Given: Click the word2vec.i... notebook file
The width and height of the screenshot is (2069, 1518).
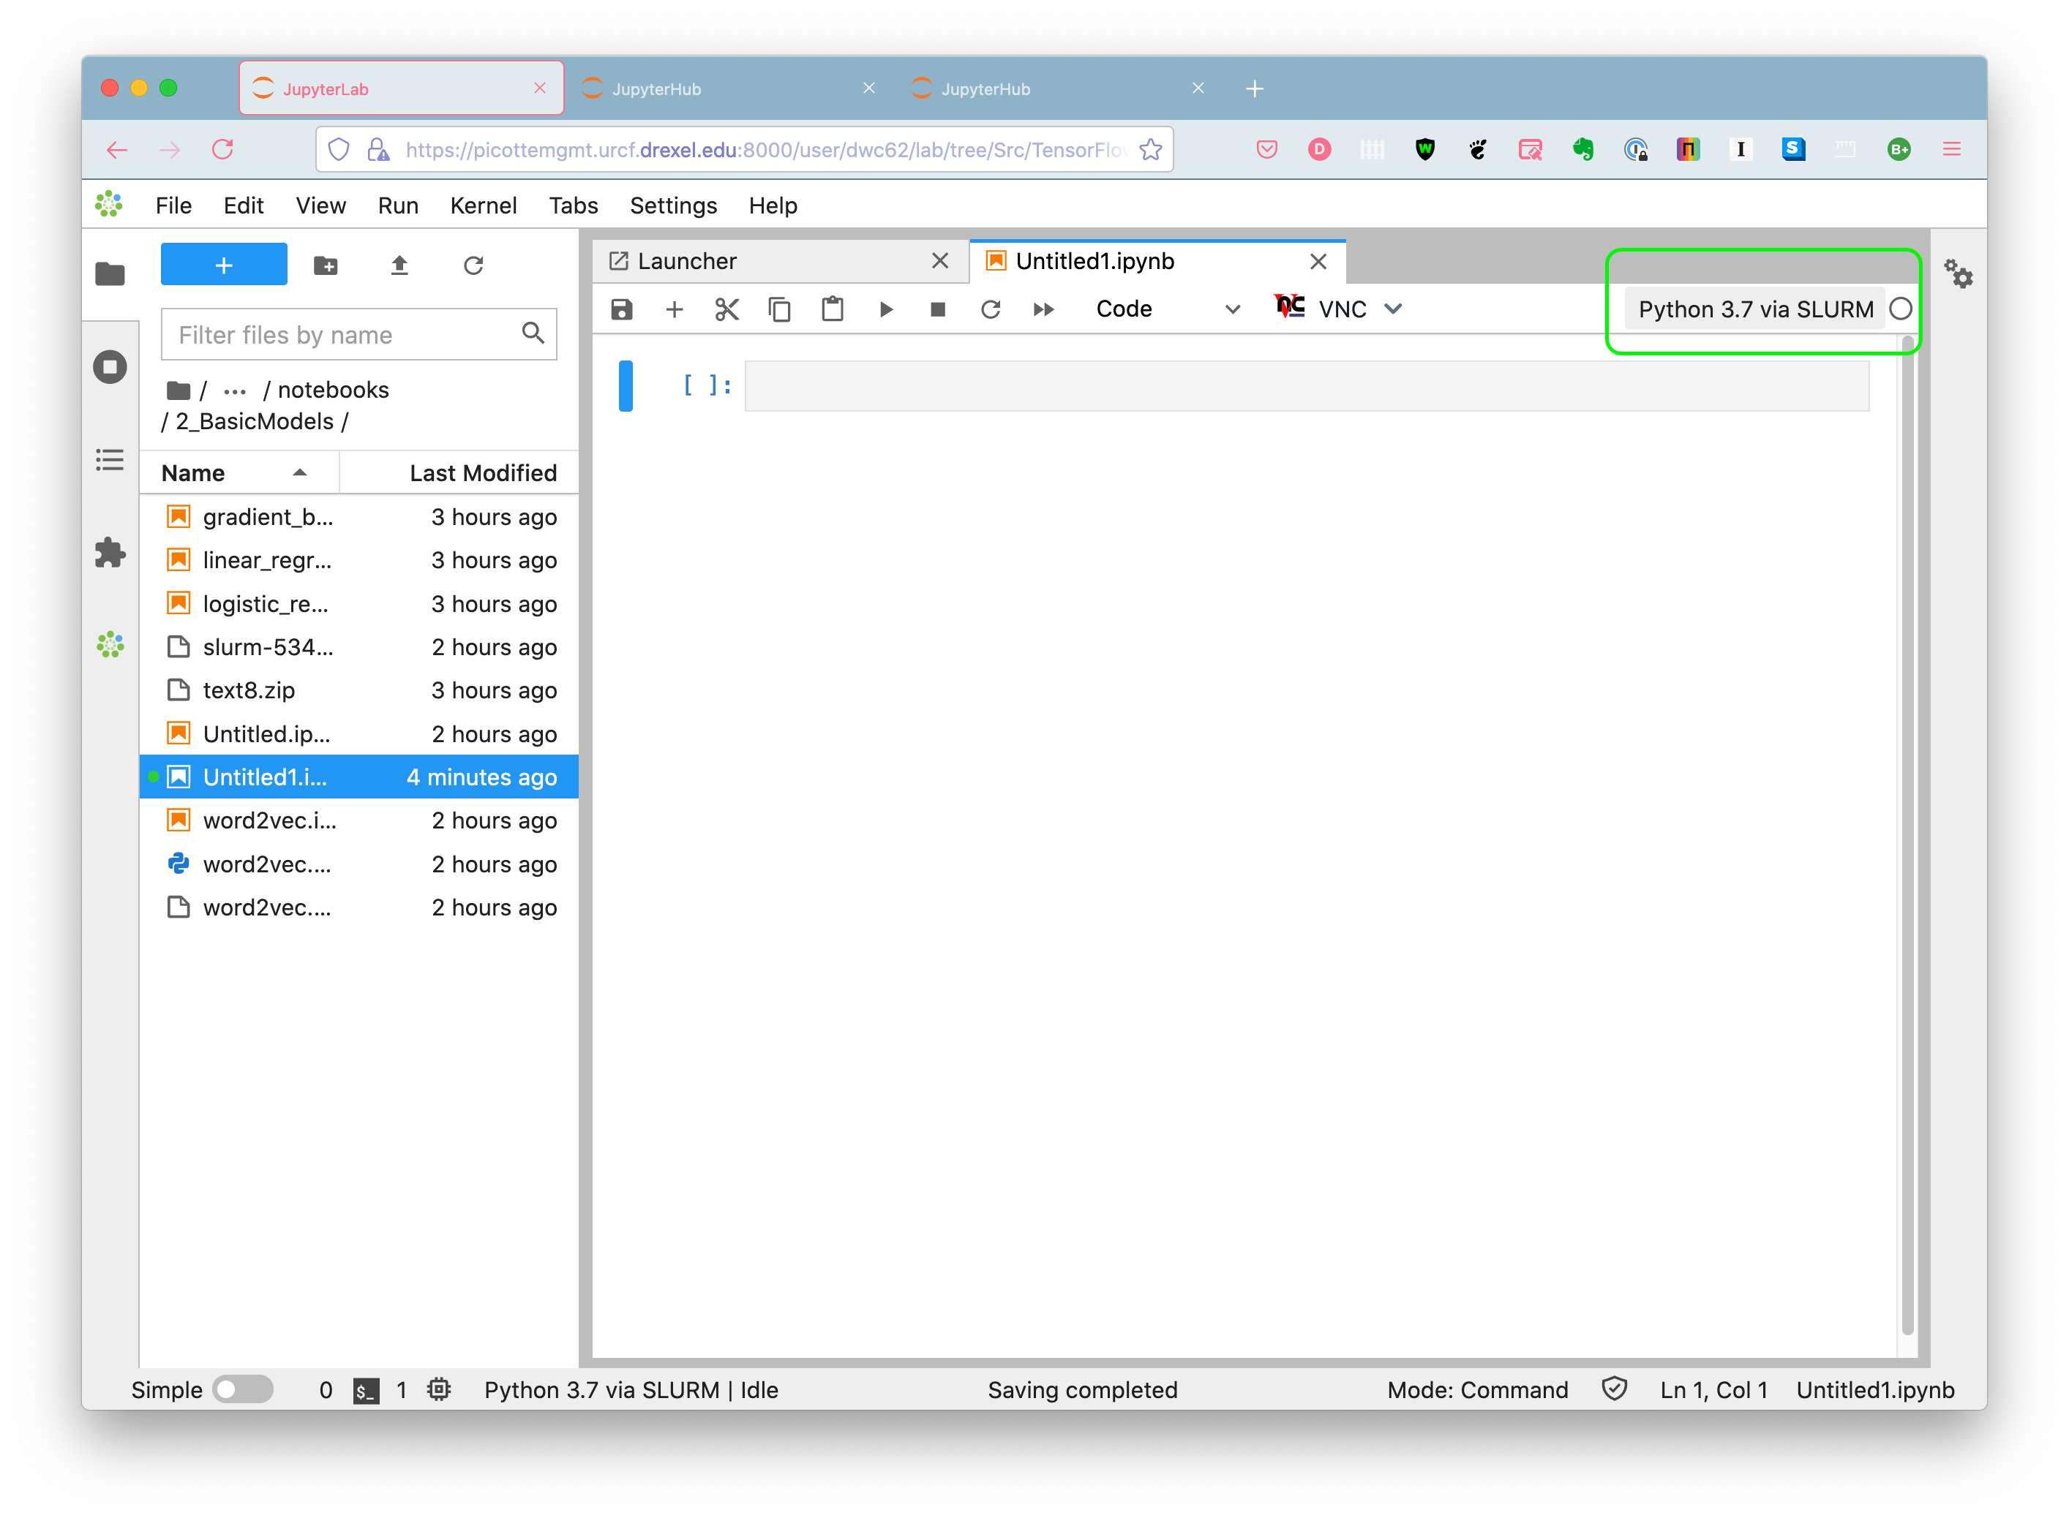Looking at the screenshot, I should 269,820.
